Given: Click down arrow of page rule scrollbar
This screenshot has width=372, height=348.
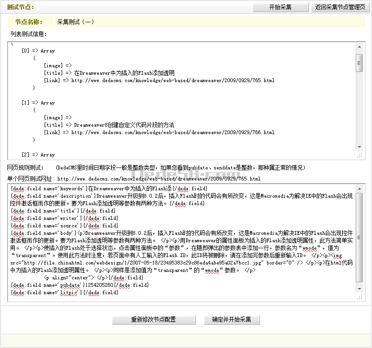Looking at the screenshot, I should pos(359,289).
